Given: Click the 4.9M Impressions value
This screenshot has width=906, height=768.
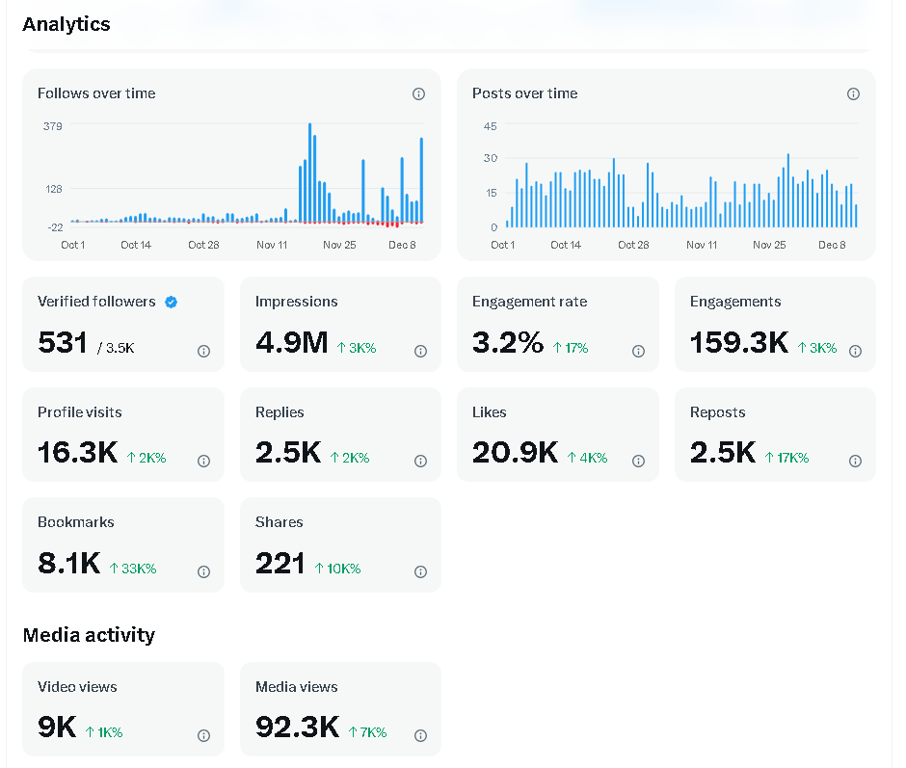Looking at the screenshot, I should point(291,342).
